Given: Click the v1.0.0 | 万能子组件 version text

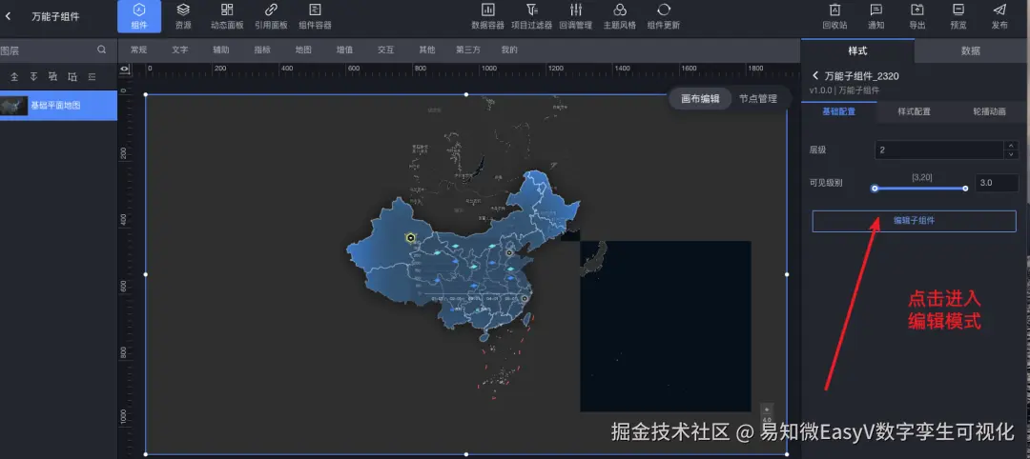Looking at the screenshot, I should point(844,90).
